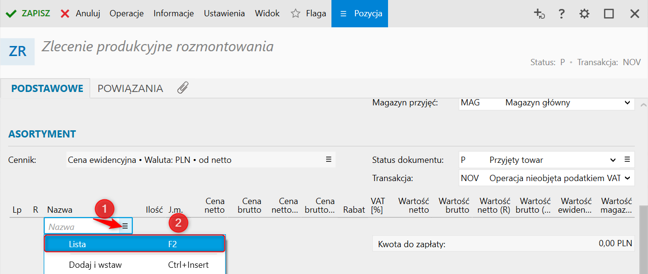The image size is (648, 274).
Task: Switch to the POWIĄZANIA tab
Action: coord(130,89)
